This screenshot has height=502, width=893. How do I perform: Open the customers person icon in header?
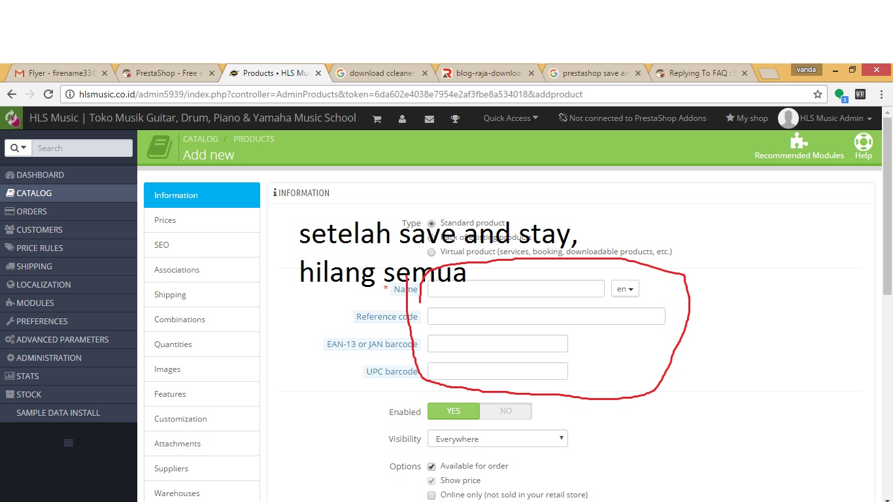coord(402,119)
